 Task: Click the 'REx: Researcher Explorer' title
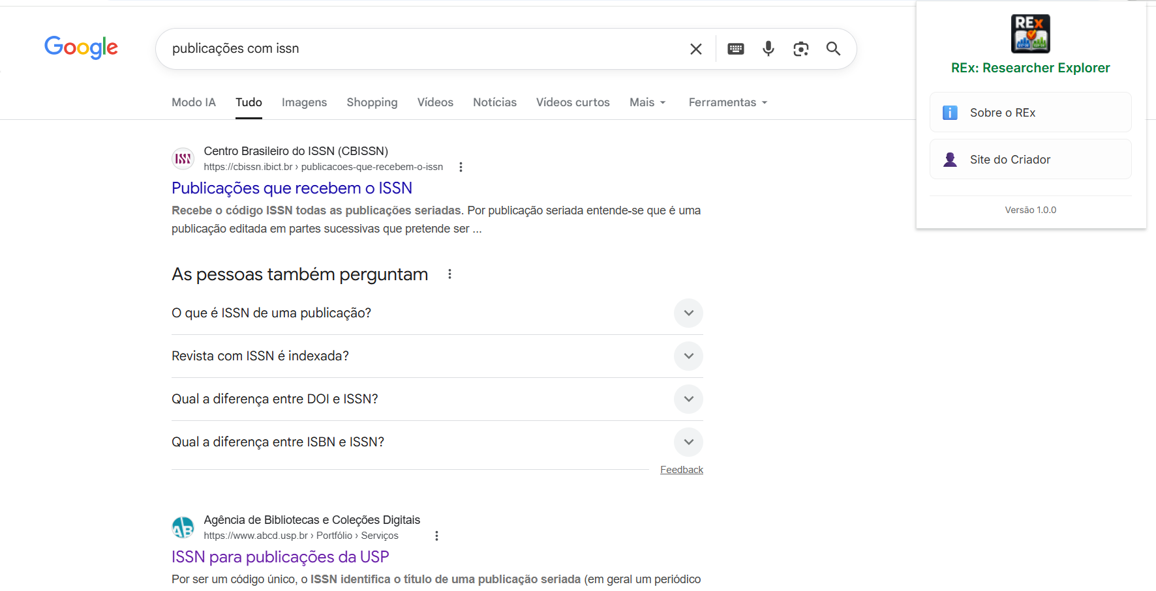pyautogui.click(x=1031, y=68)
